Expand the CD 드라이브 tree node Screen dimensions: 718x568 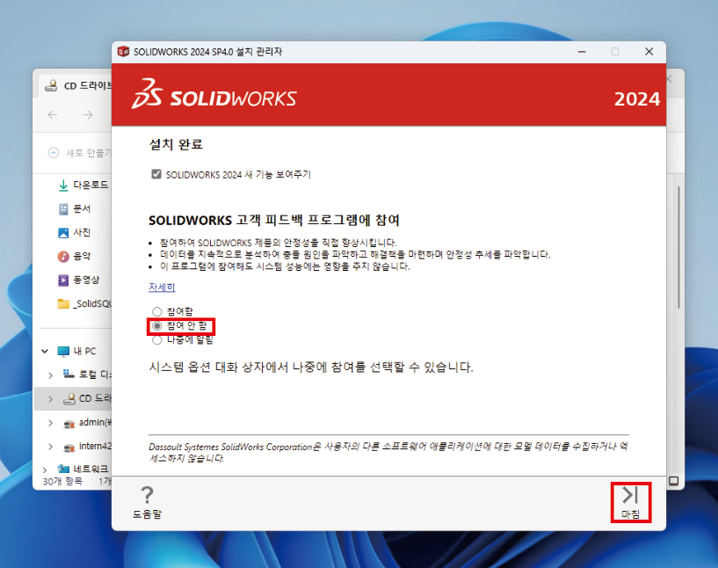tap(50, 399)
